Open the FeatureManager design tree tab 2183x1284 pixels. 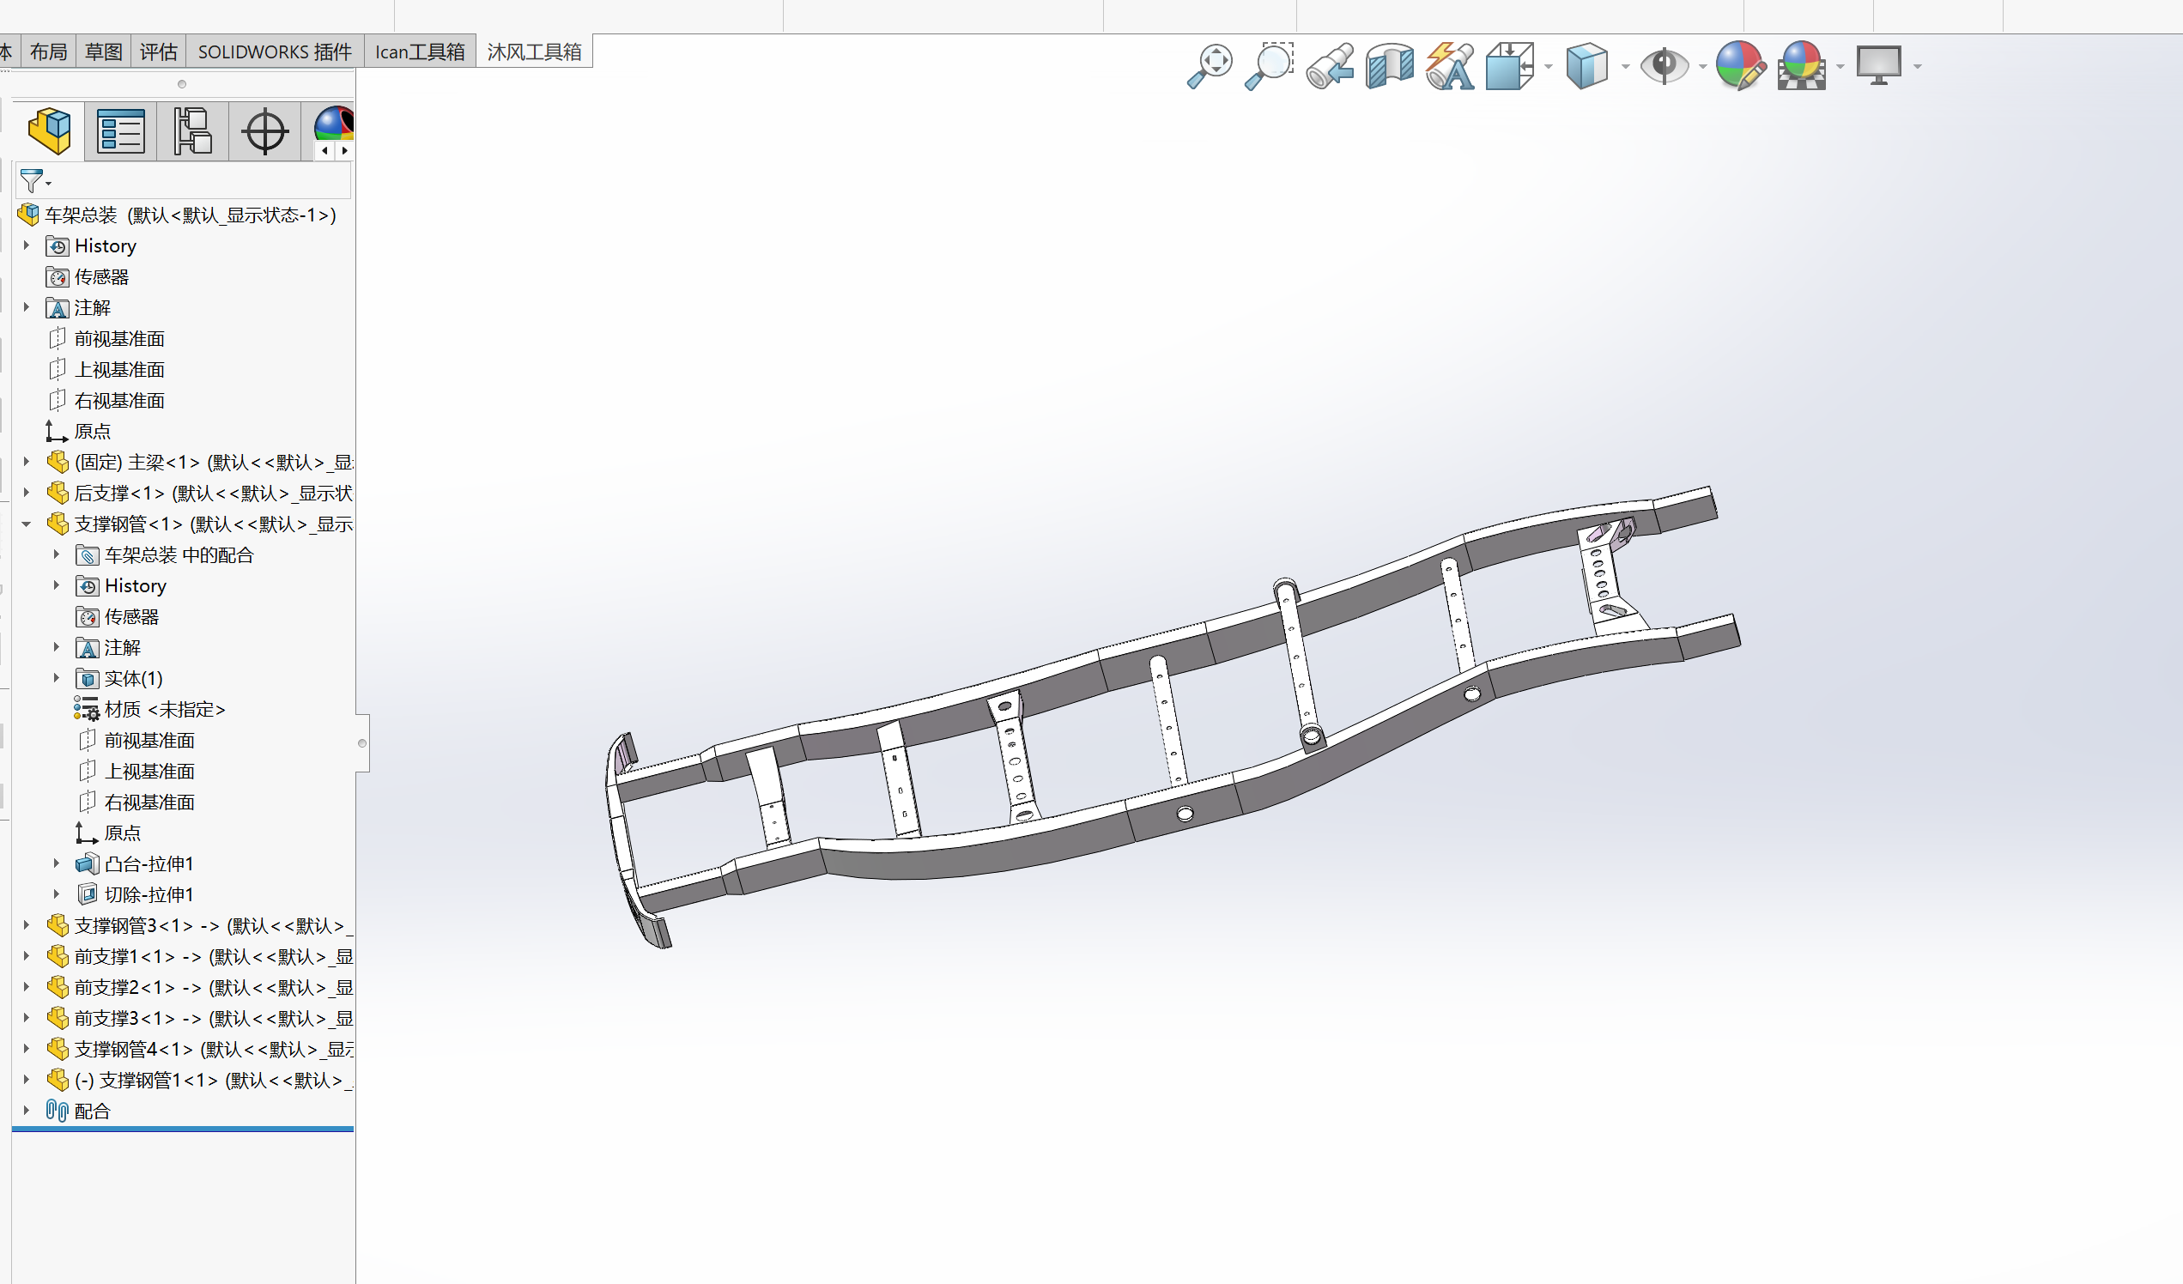50,130
